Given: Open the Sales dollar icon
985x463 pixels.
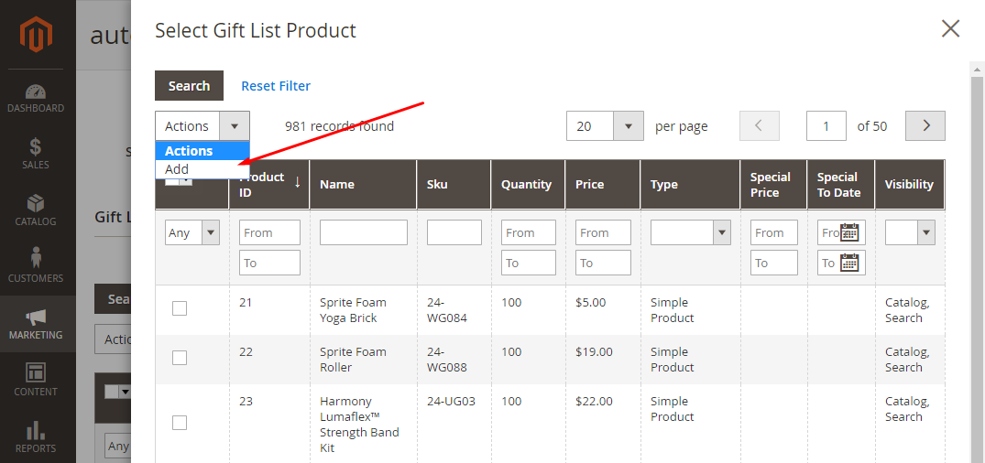Looking at the screenshot, I should coord(36,147).
